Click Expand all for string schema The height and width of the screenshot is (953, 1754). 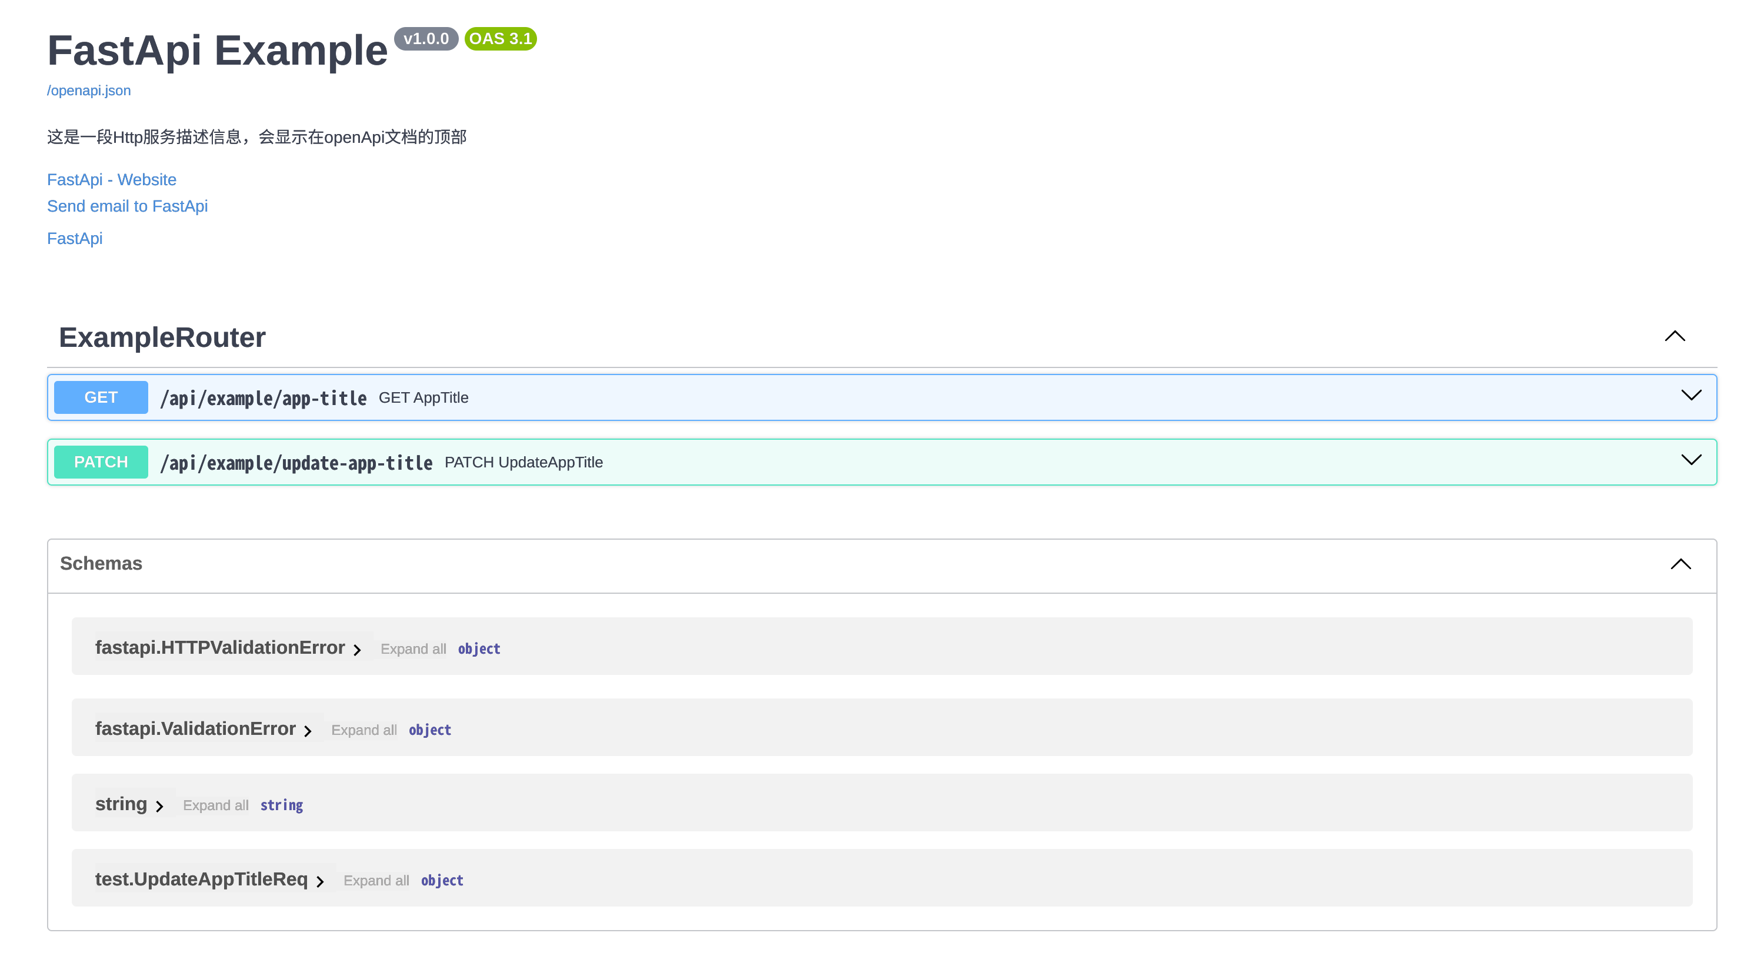point(216,806)
